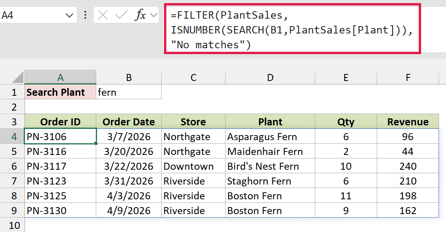This screenshot has width=446, height=232.
Task: Click the Enter formula checkmark icon
Action: pos(122,15)
